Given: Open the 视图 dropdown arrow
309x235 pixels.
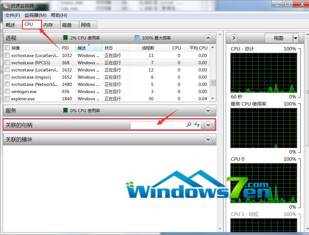Looking at the screenshot, I should [295, 38].
